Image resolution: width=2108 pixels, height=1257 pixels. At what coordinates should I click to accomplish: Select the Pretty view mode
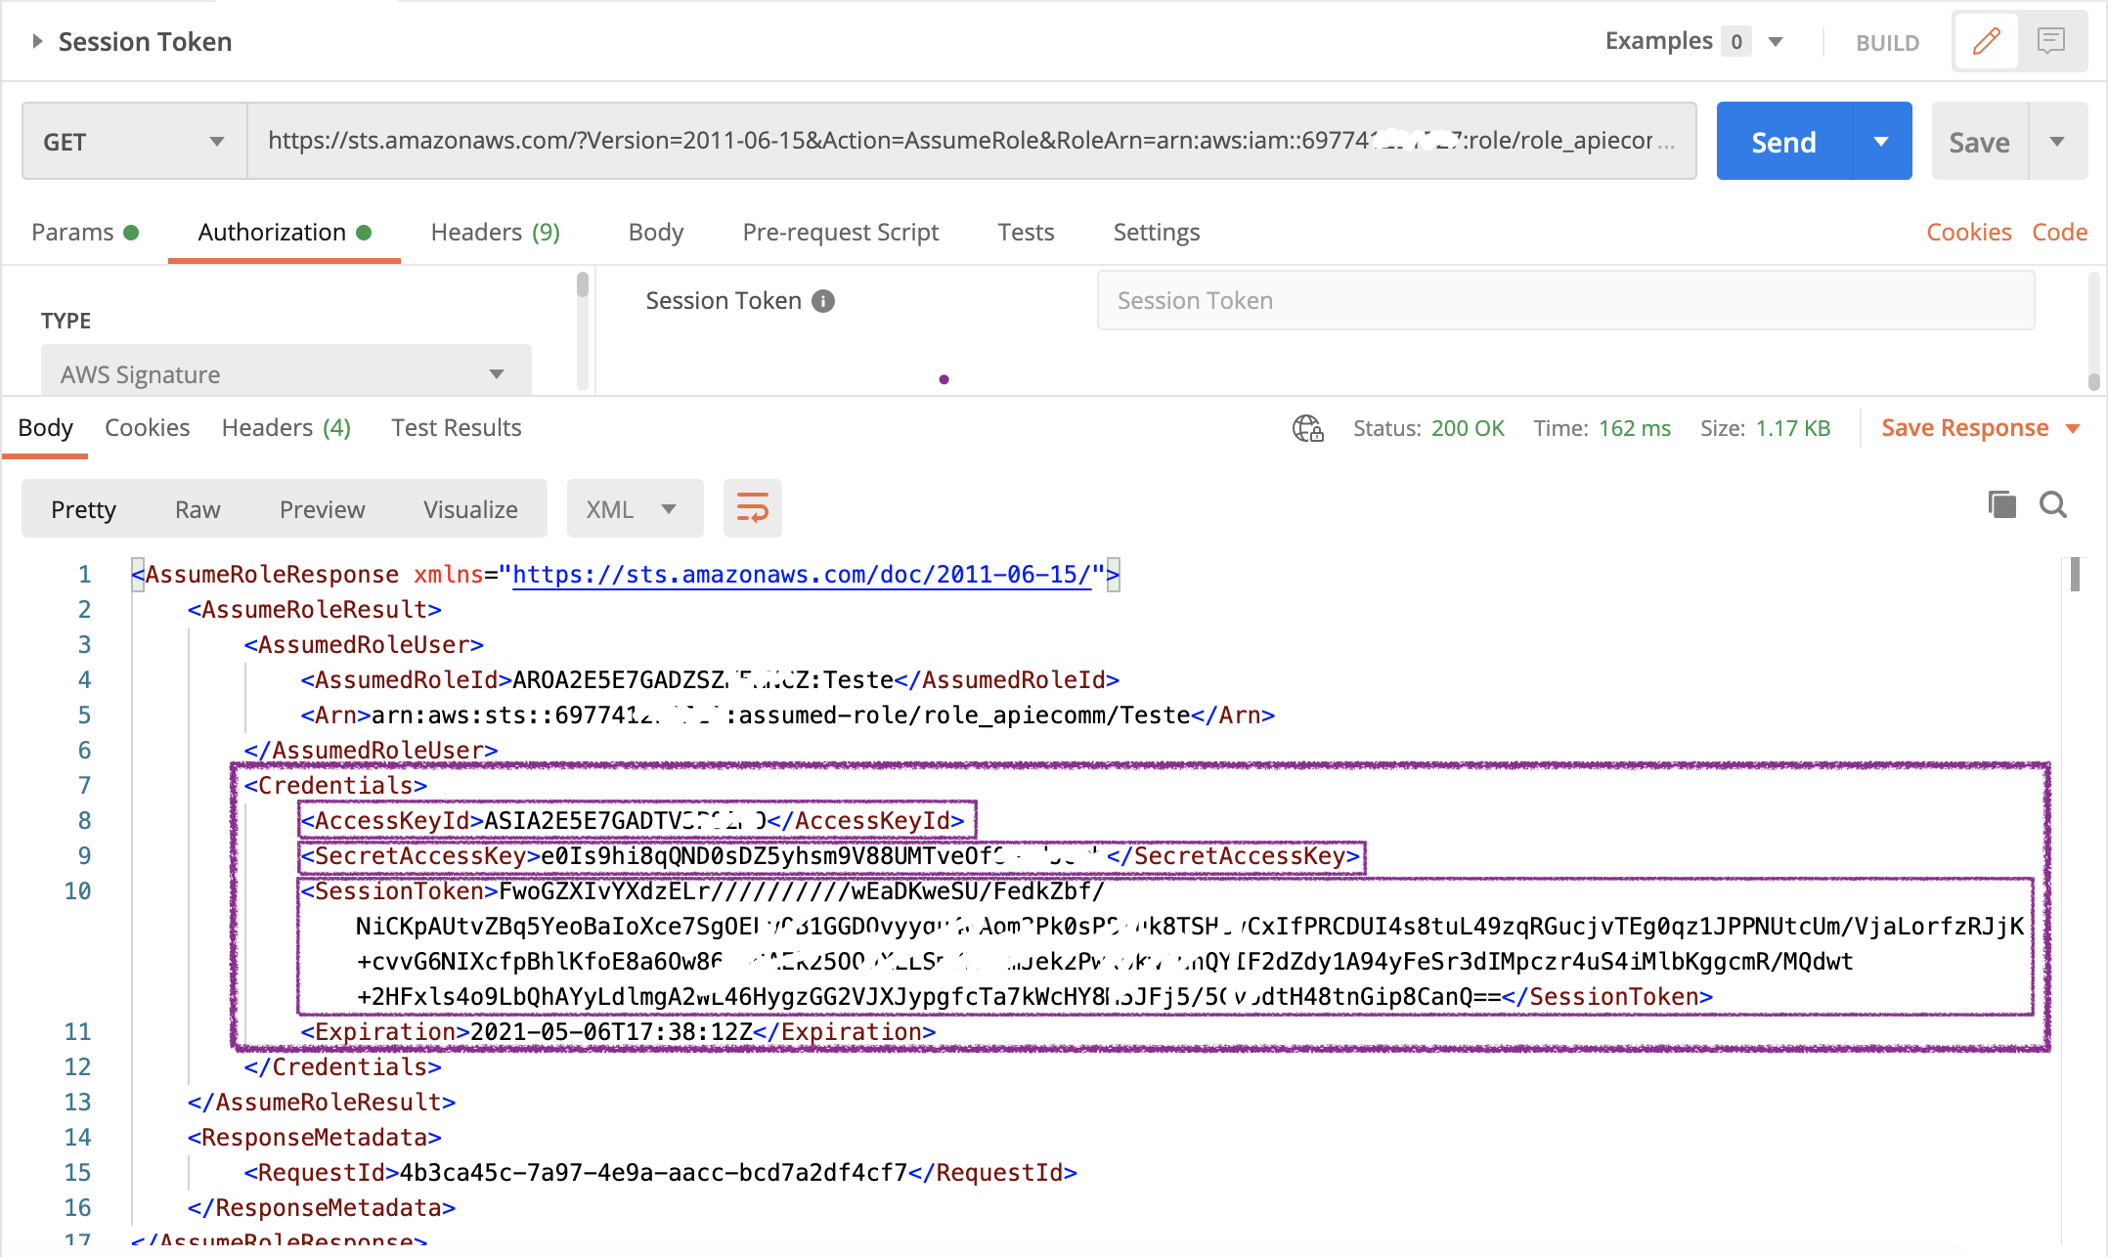pyautogui.click(x=83, y=508)
